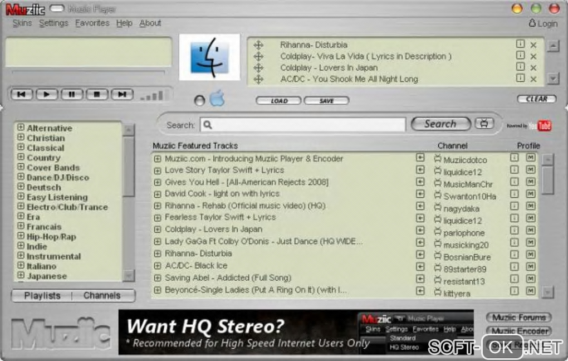
Task: Open parlophone channel icon
Action: 438,231
